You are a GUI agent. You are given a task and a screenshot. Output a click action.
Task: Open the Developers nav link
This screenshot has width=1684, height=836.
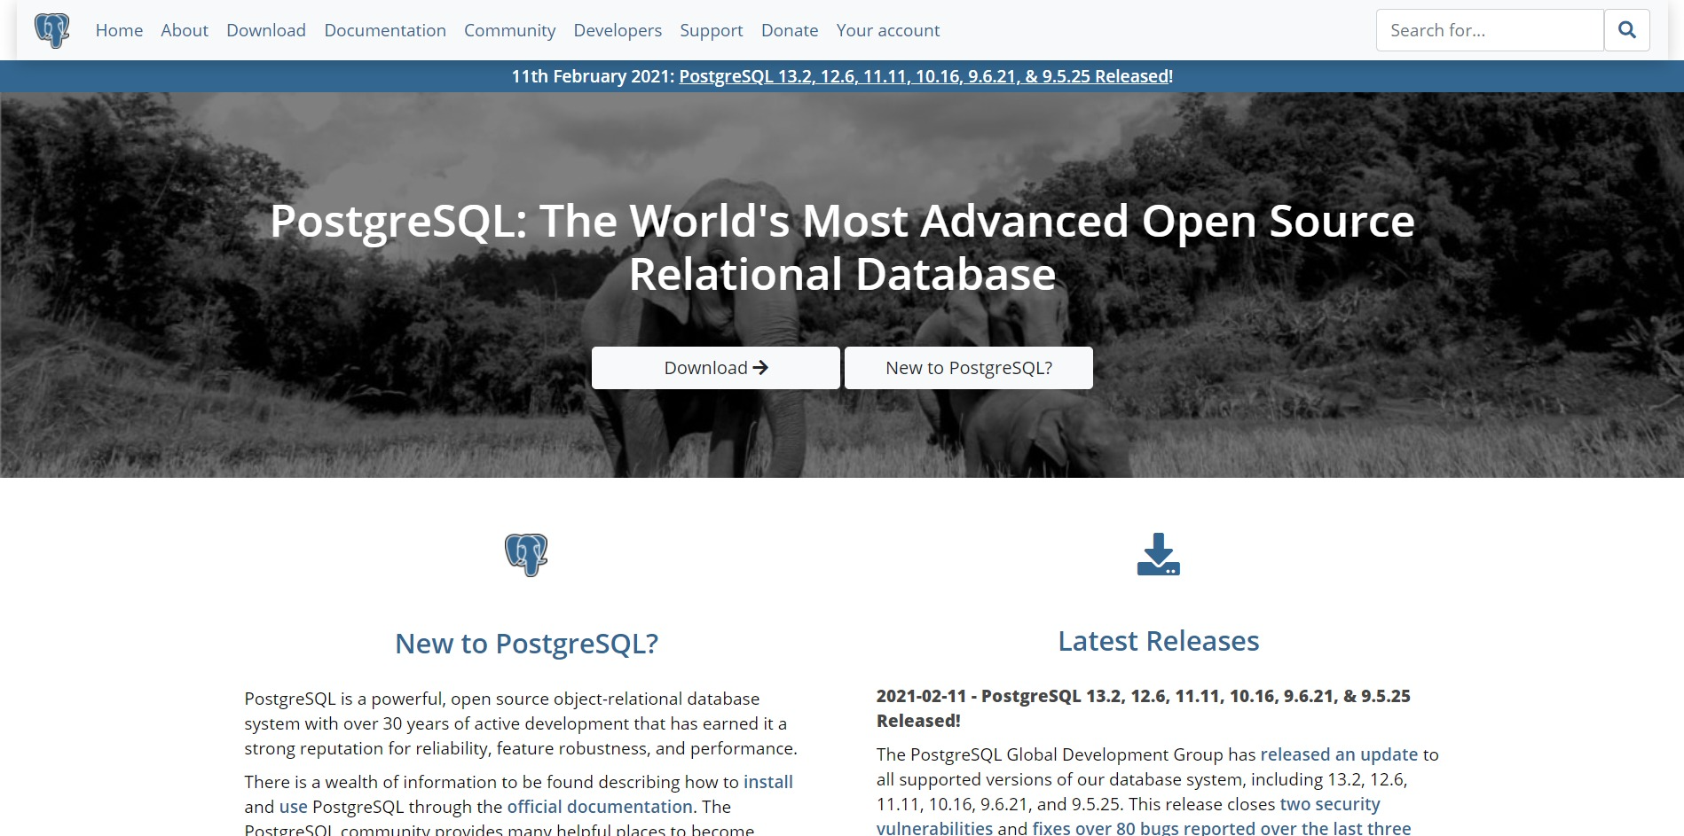tap(618, 30)
